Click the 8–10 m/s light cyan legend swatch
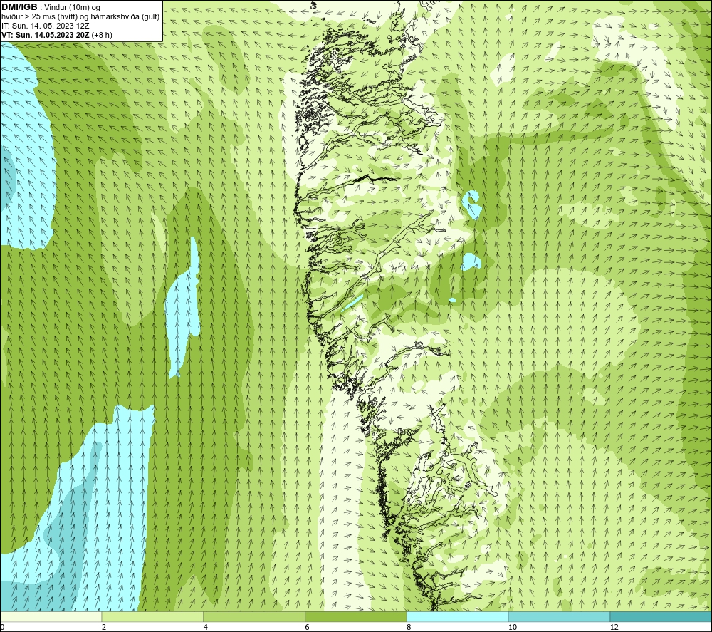712x632 pixels. pos(458,616)
